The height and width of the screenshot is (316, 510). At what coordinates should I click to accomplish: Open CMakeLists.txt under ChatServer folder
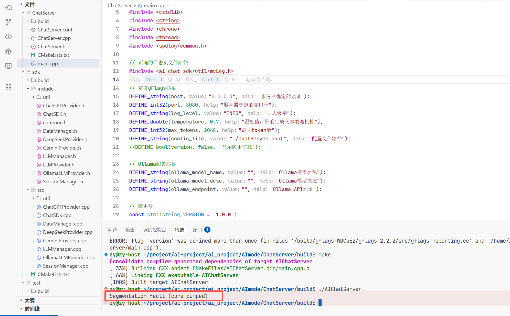(x=53, y=55)
